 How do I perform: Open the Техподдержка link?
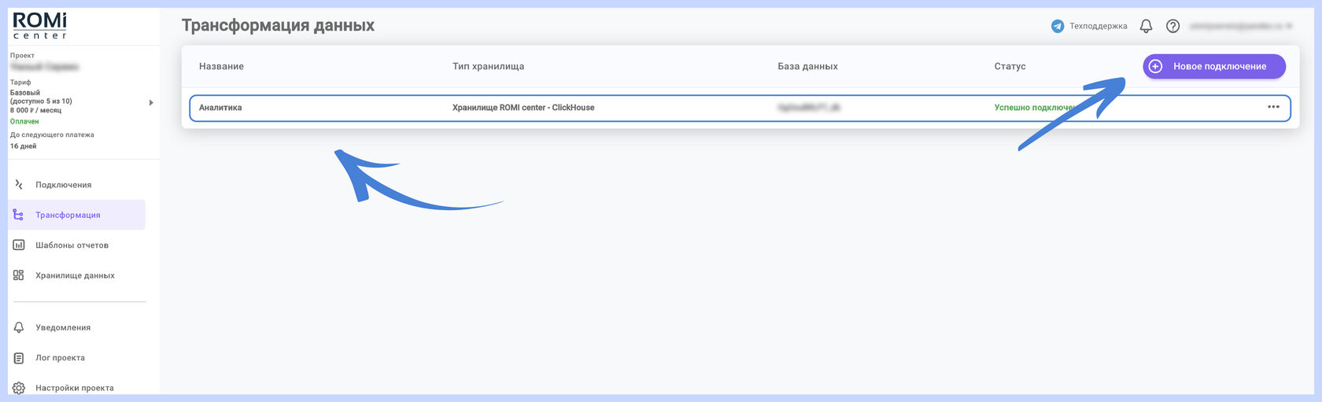[x=1098, y=26]
